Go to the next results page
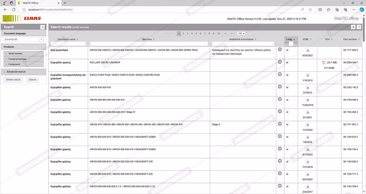 click(x=226, y=34)
